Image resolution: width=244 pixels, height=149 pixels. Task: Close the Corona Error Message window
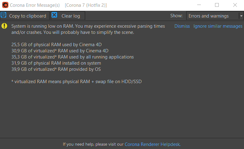pos(235,5)
